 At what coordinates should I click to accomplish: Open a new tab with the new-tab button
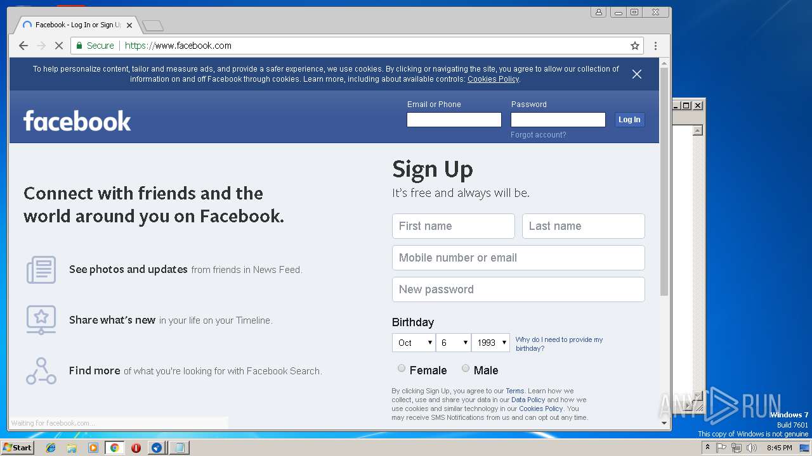(153, 25)
